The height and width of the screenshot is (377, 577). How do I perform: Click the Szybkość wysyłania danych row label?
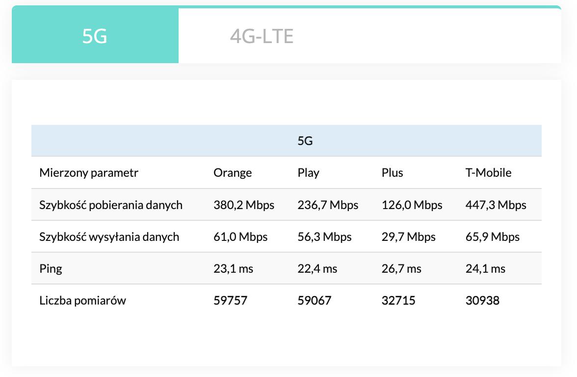click(x=109, y=237)
